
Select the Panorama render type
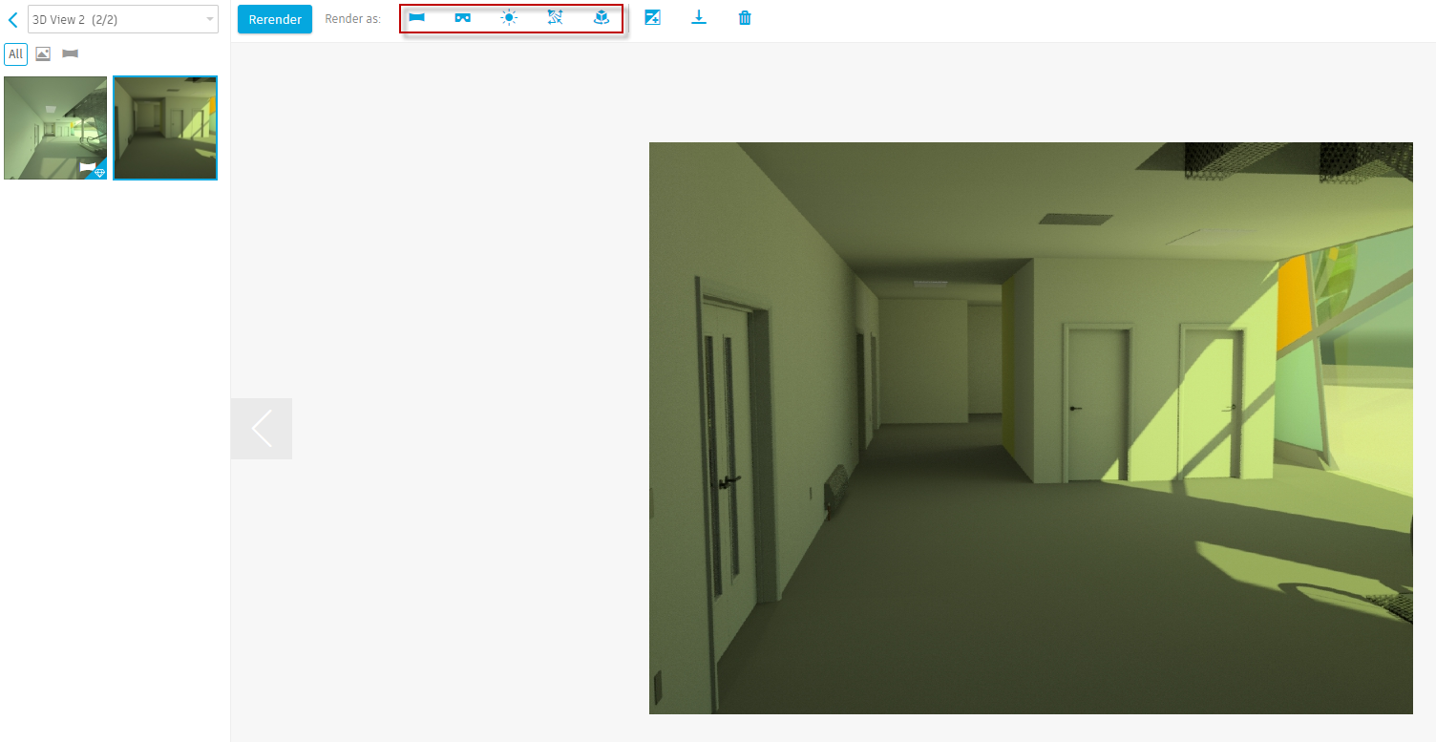(415, 17)
